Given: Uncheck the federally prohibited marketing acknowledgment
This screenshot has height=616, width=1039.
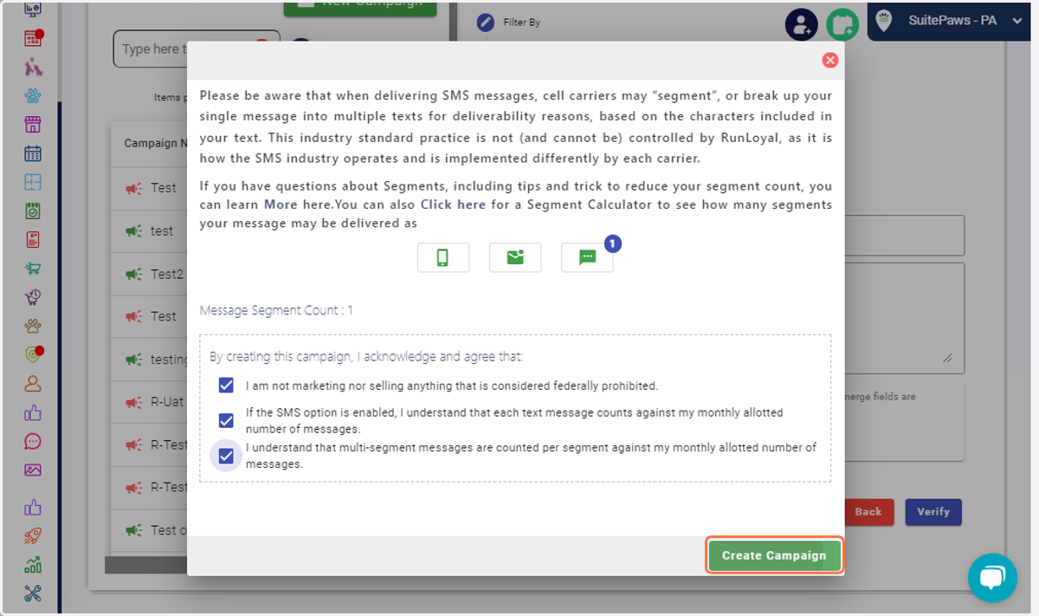Looking at the screenshot, I should coord(226,386).
